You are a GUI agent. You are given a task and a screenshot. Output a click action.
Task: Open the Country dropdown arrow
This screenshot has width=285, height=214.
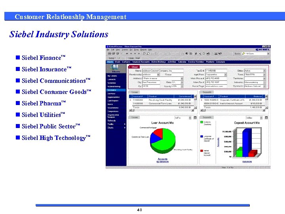[x=182, y=86]
